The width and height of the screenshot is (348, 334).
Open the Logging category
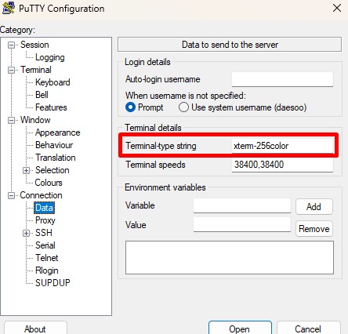click(50, 57)
